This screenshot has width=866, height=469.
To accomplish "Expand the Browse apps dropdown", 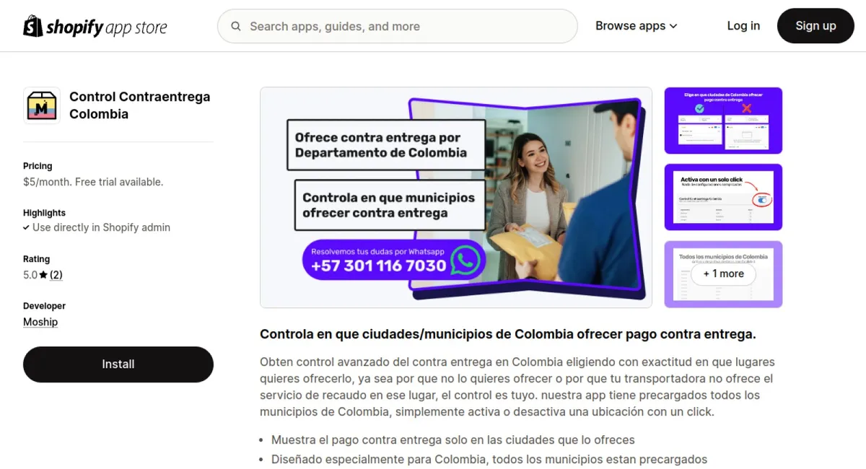I will (637, 26).
